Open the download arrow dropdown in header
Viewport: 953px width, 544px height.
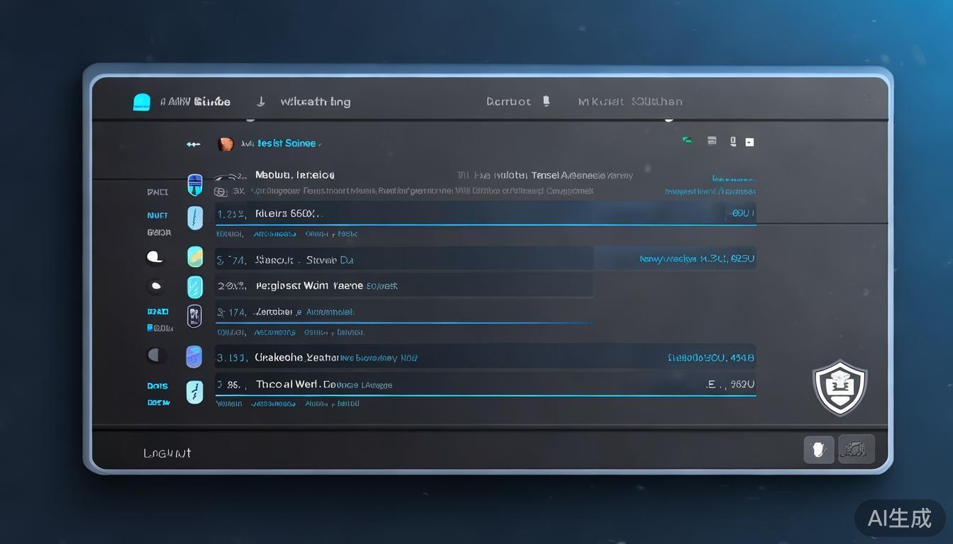pyautogui.click(x=260, y=101)
